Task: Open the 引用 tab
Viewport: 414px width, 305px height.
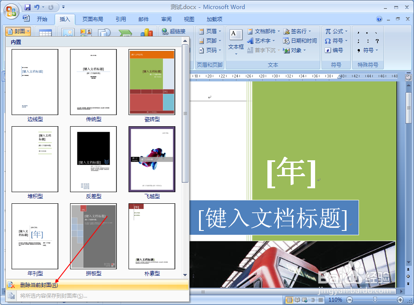Action: (121, 19)
